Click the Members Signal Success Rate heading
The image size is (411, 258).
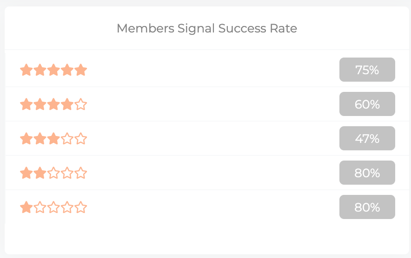pos(207,28)
